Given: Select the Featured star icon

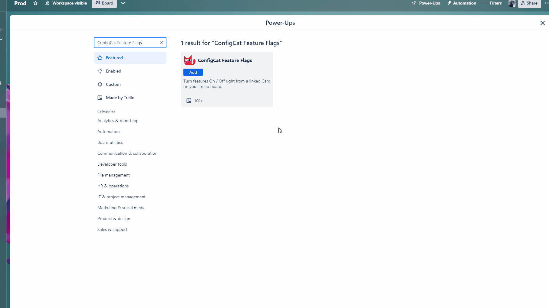Looking at the screenshot, I should click(100, 58).
